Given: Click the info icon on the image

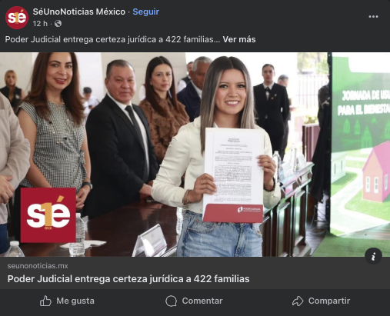Looking at the screenshot, I should coord(373,256).
